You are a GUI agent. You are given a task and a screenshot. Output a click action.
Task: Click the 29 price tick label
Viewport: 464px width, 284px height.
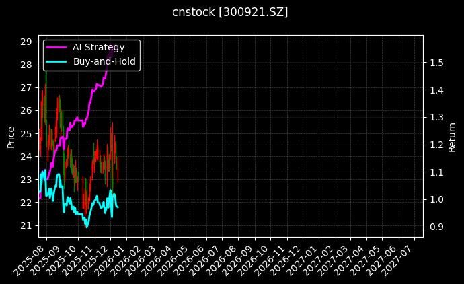click(x=26, y=42)
